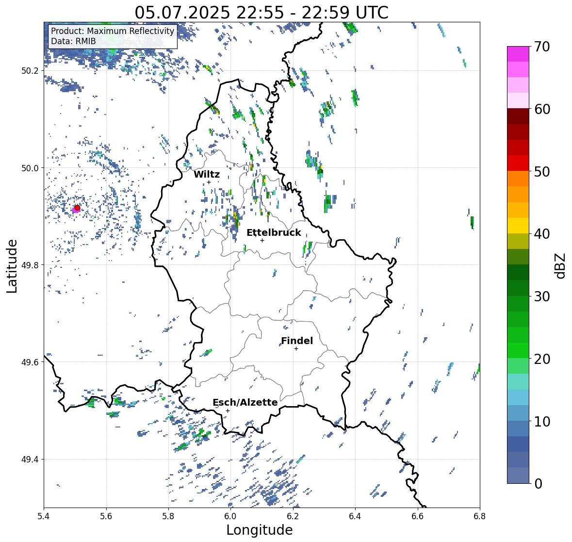This screenshot has height=542, width=572.
Task: Click the 5.8 longitude tick label
Action: pos(168,516)
